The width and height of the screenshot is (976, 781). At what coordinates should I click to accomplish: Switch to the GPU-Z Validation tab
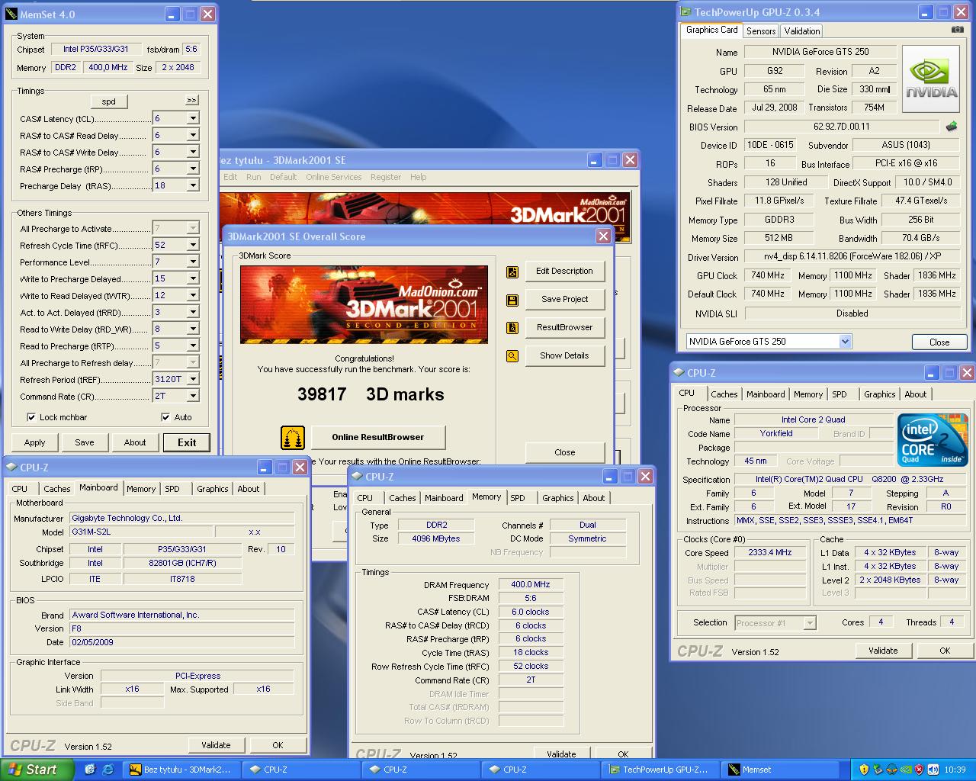point(802,31)
